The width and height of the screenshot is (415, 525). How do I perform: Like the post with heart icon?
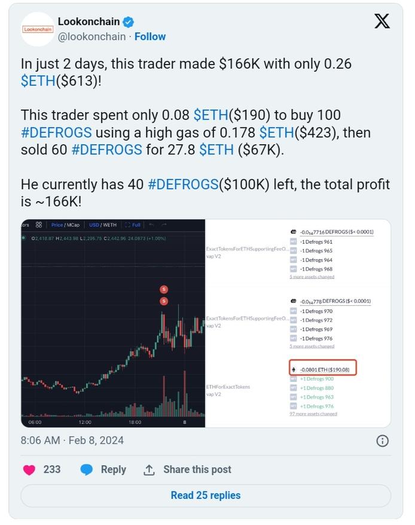(x=29, y=470)
